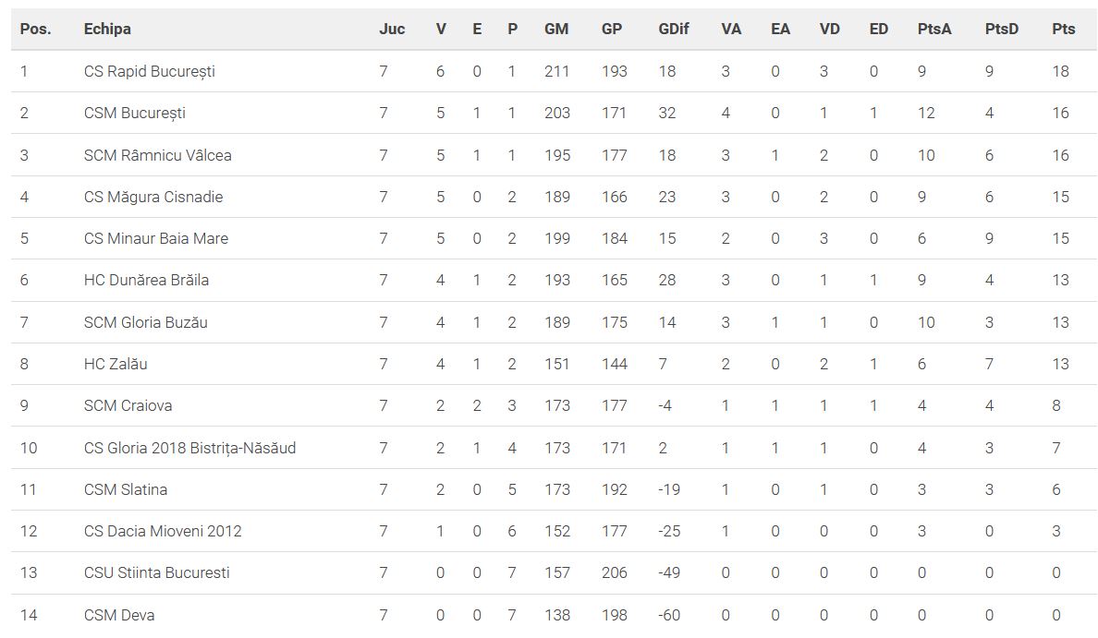Click the Echipa column header

pos(107,29)
